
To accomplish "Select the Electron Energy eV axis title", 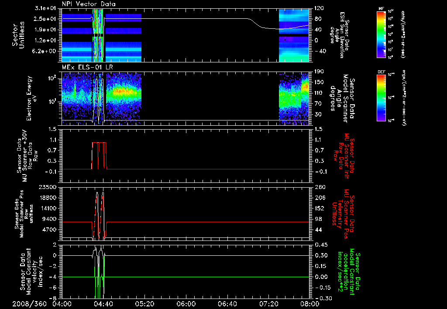I will [31, 98].
